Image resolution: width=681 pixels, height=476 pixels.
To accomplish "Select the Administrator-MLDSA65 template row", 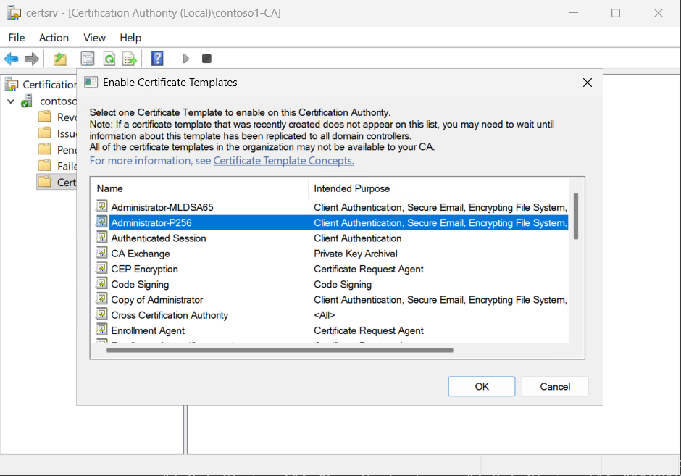I will [x=332, y=207].
